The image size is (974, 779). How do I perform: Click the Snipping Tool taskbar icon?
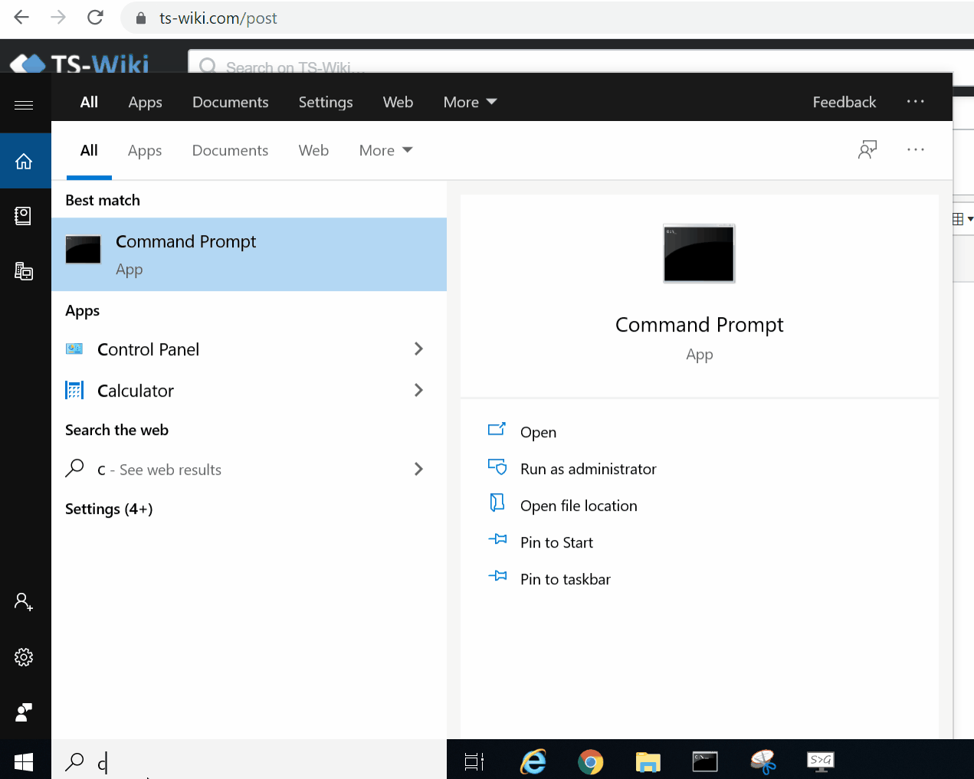coord(763,761)
